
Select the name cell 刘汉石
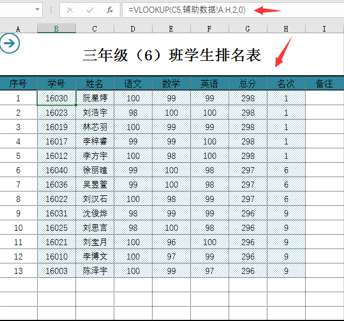[x=95, y=199]
